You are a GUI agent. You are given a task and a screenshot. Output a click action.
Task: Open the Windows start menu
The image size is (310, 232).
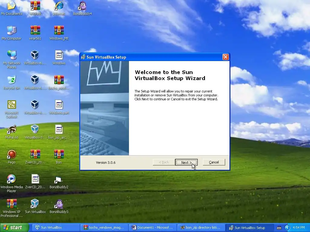tap(14, 227)
